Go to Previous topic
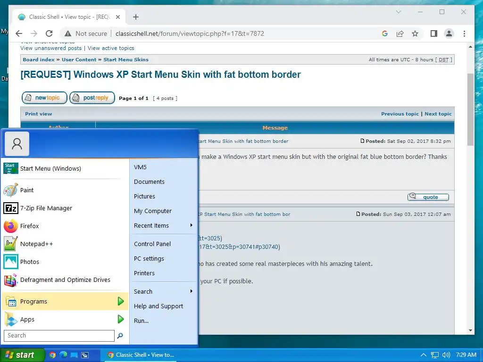Viewport: 483px width, 362px height. [400, 114]
